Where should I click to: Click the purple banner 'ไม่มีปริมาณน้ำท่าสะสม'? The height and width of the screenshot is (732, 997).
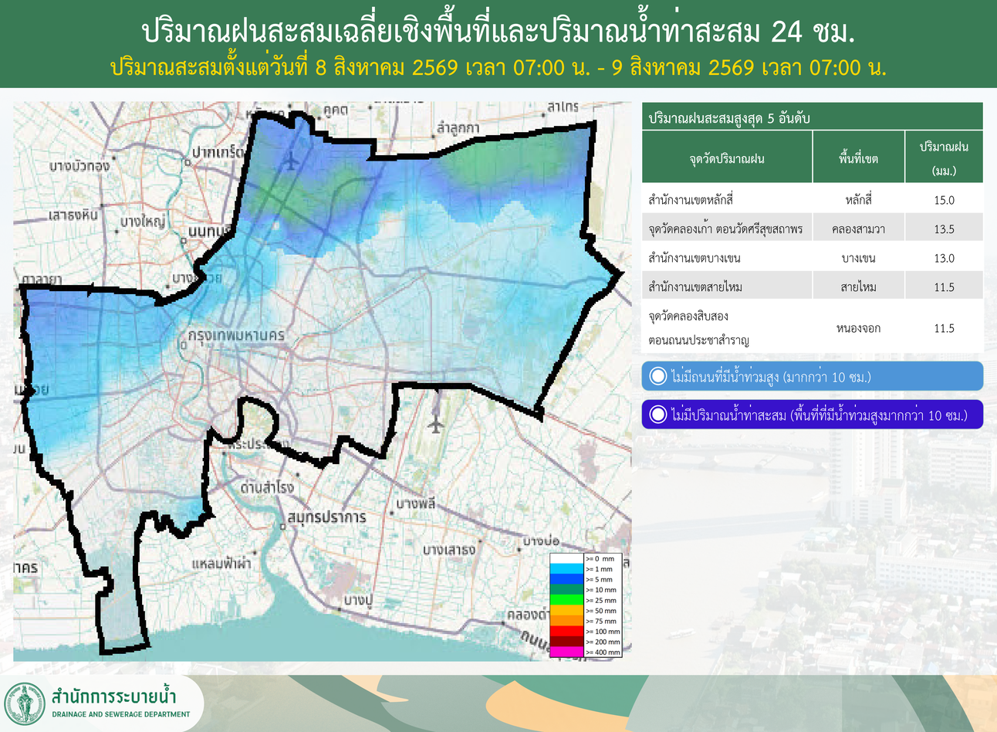pyautogui.click(x=813, y=415)
